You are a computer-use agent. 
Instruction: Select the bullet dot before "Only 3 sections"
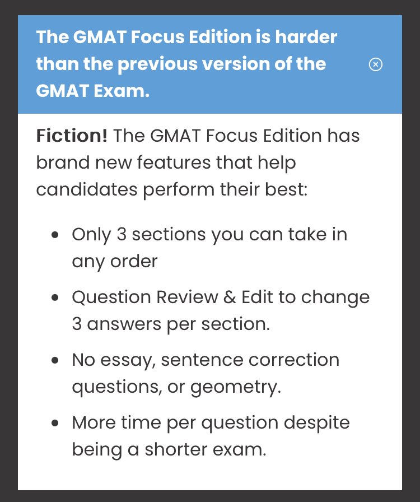[55, 235]
